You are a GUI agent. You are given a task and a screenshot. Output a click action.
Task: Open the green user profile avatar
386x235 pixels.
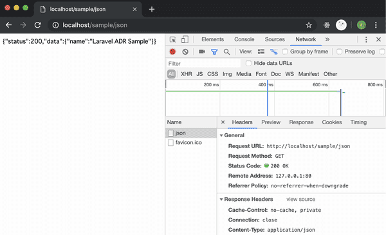362,25
